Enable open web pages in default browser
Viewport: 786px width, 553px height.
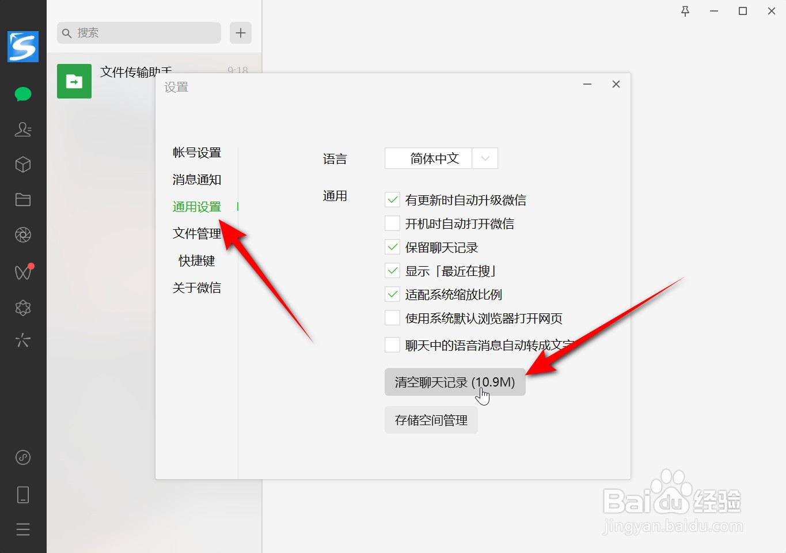[x=392, y=318]
